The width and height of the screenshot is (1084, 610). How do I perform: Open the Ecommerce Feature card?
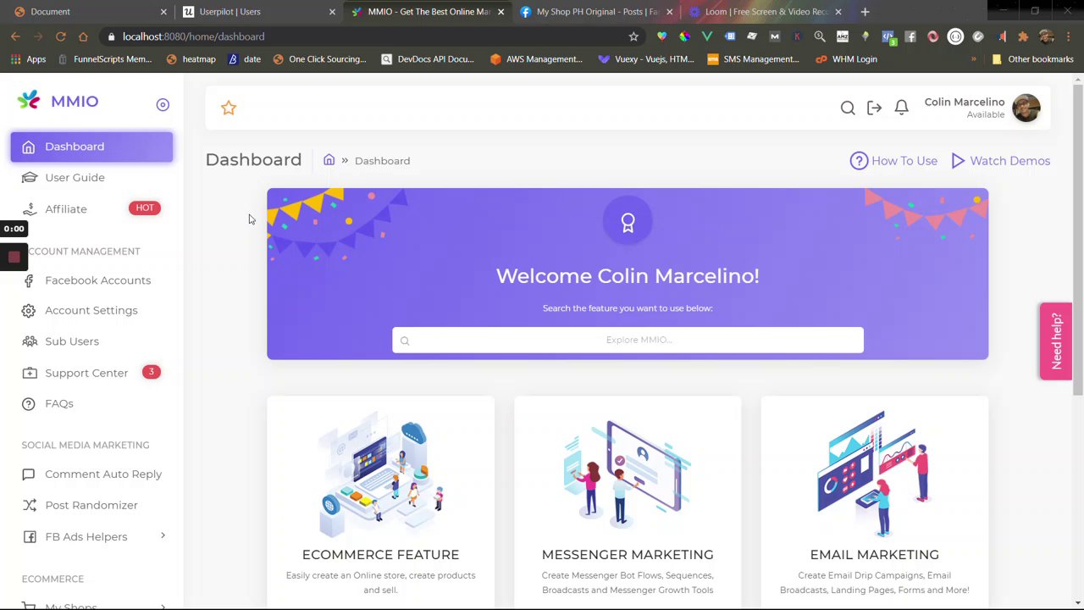click(x=380, y=502)
